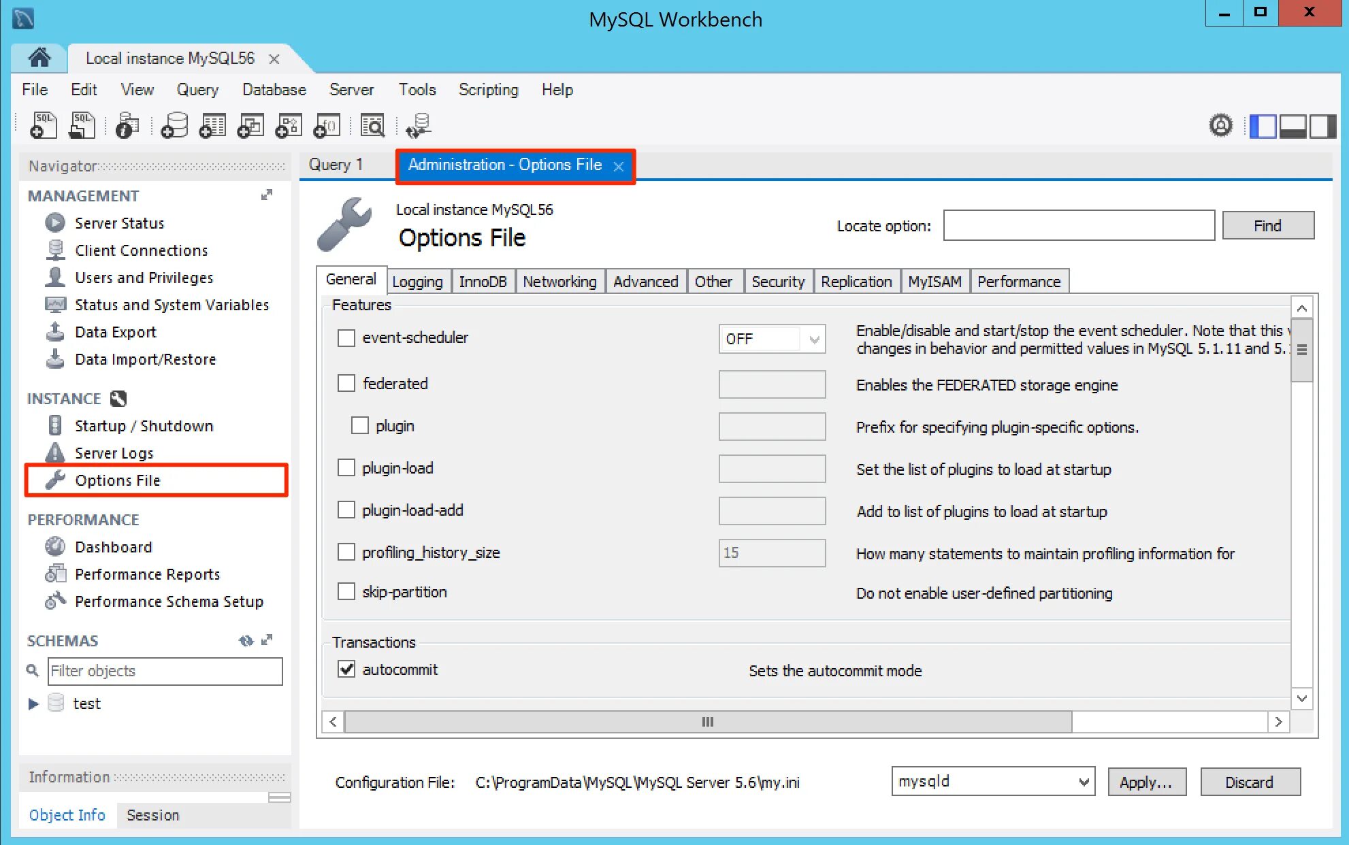This screenshot has width=1349, height=845.
Task: Click the horizontal scrollbar thumb
Action: click(x=708, y=722)
